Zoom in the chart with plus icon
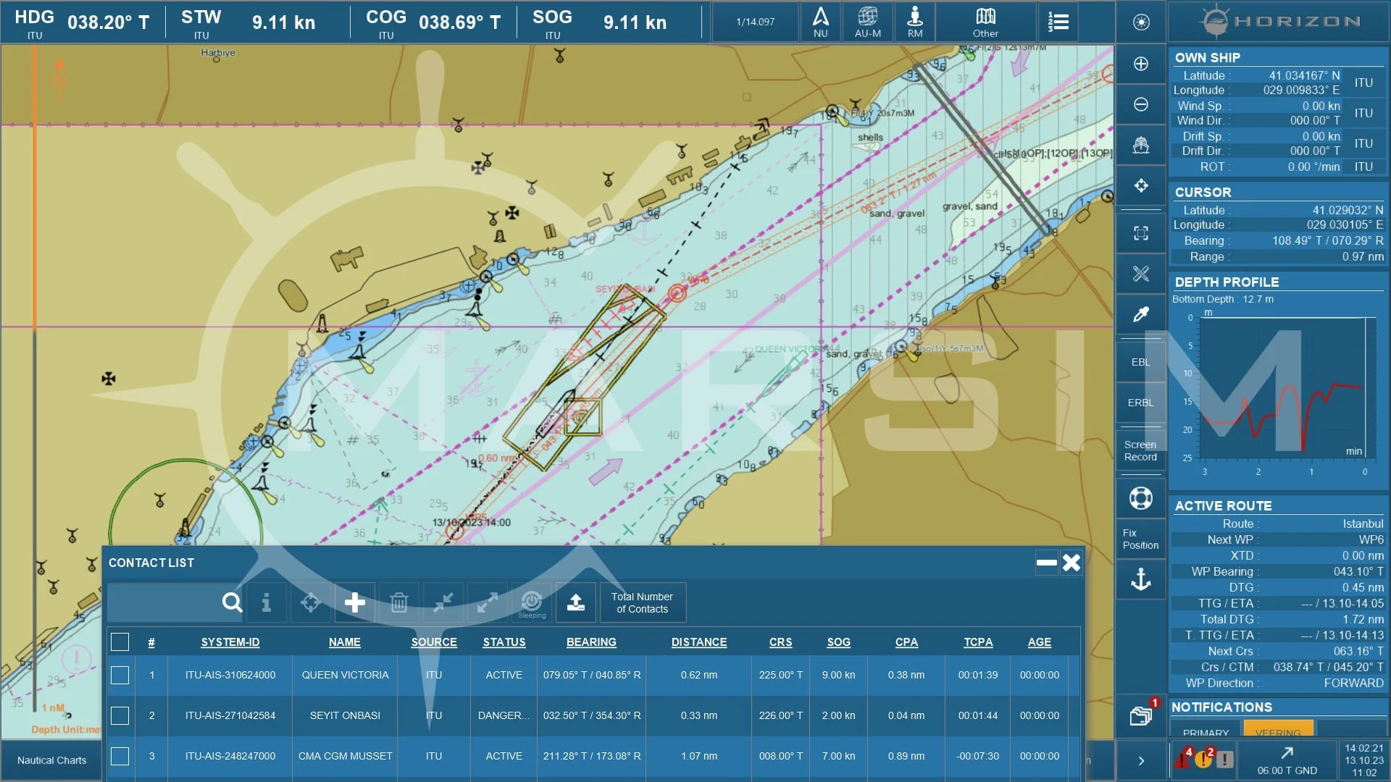The height and width of the screenshot is (782, 1391). click(x=1141, y=64)
